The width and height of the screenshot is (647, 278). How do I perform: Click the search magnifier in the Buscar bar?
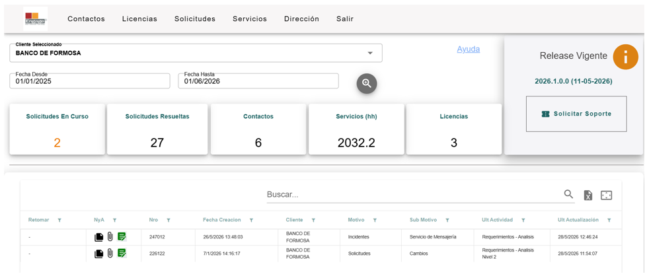pyautogui.click(x=568, y=194)
